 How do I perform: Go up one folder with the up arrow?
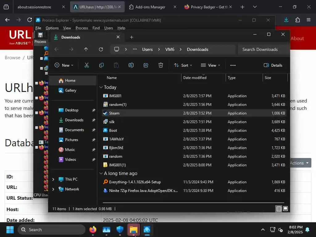click(86, 49)
